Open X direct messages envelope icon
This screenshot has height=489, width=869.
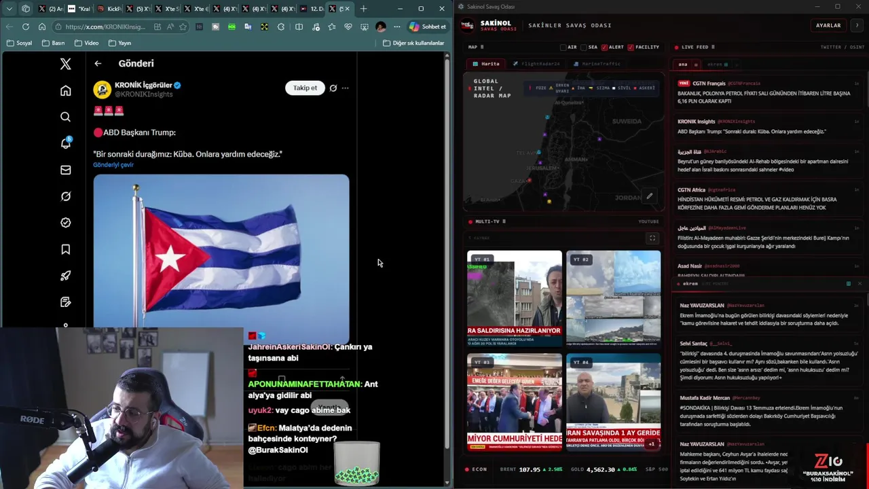pos(65,170)
